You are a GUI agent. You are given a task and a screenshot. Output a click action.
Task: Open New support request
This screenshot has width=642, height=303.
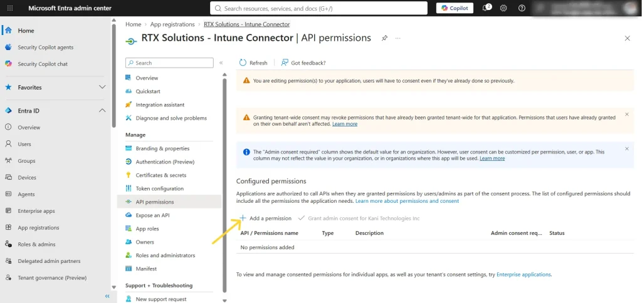pyautogui.click(x=161, y=299)
